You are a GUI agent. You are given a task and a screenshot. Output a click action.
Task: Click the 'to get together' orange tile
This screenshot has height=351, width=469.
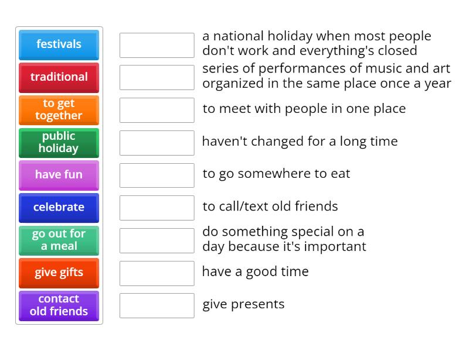coord(59,110)
